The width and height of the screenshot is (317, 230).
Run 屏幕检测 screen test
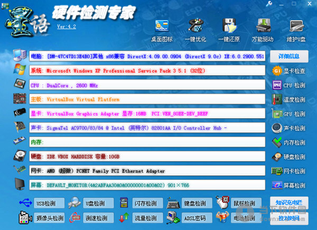(x=288, y=185)
